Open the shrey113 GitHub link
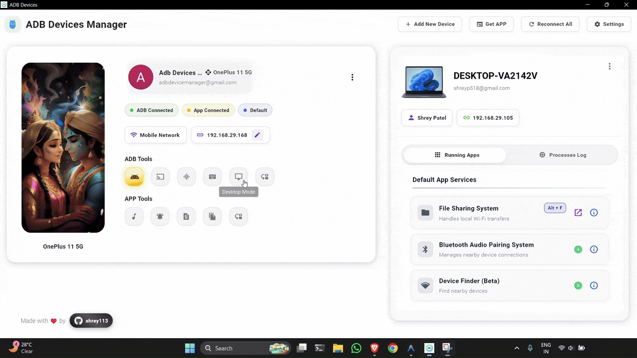The height and width of the screenshot is (358, 637). [x=91, y=321]
